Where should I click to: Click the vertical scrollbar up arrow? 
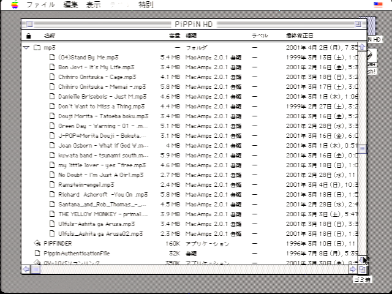pos(362,47)
